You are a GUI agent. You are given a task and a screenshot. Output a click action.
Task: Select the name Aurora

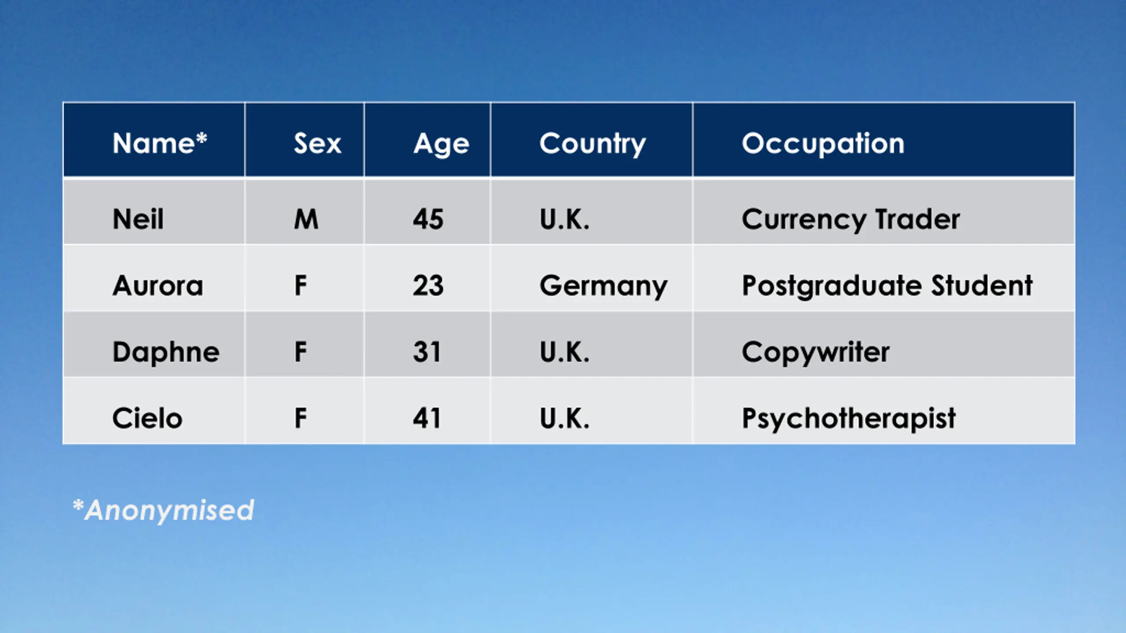158,285
